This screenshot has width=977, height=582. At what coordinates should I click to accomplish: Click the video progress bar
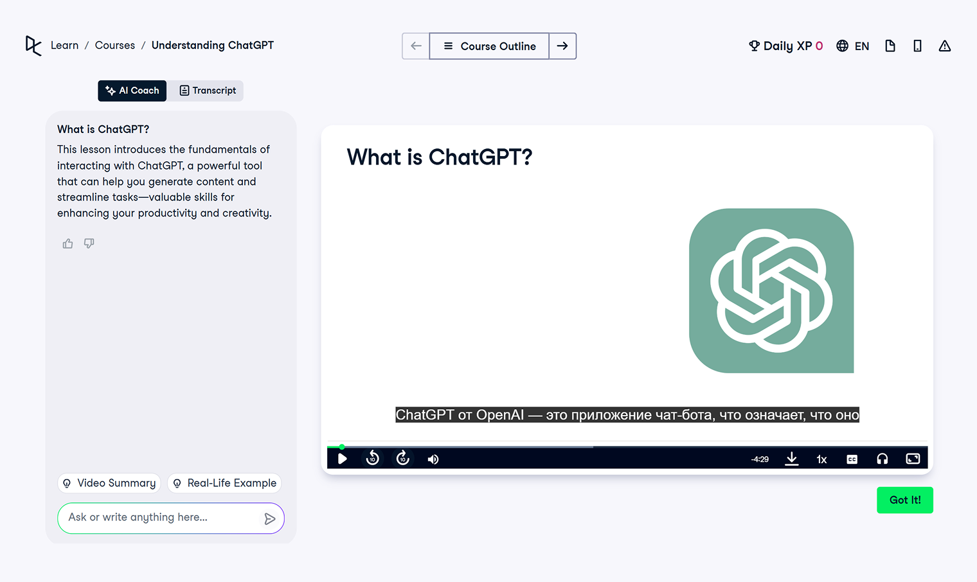[x=627, y=446]
